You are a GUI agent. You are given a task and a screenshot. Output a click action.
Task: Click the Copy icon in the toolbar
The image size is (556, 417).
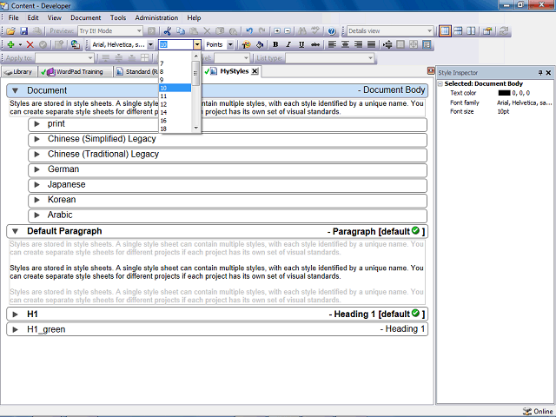click(181, 31)
